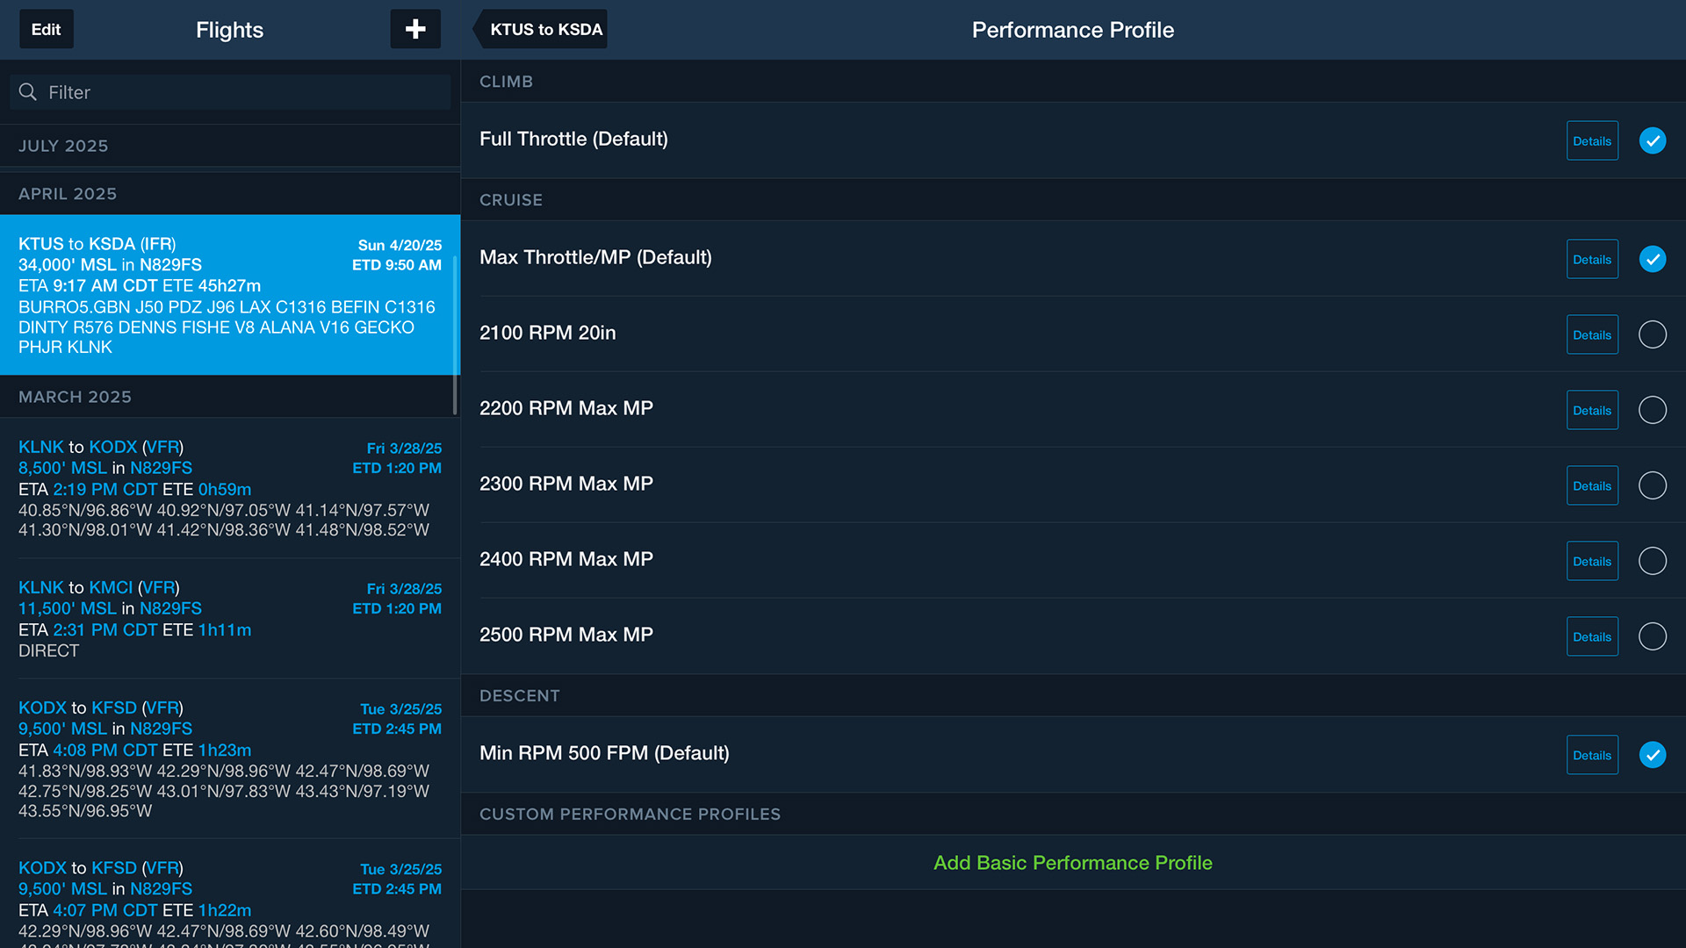Open Details for 2200 RPM Max MP
This screenshot has width=1686, height=948.
[x=1592, y=410]
